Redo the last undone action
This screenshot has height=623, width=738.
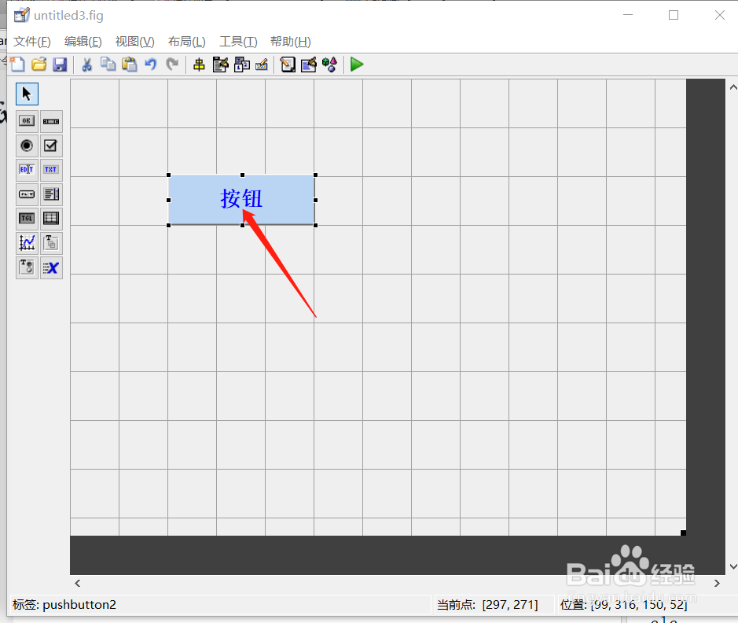172,65
